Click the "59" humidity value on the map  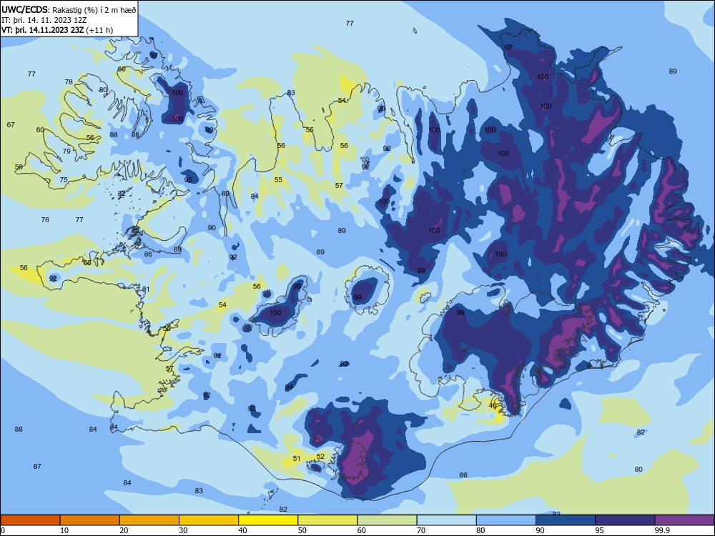[19, 167]
